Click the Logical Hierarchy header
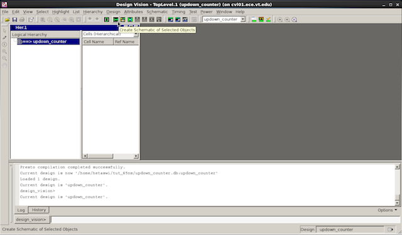 click(x=45, y=34)
